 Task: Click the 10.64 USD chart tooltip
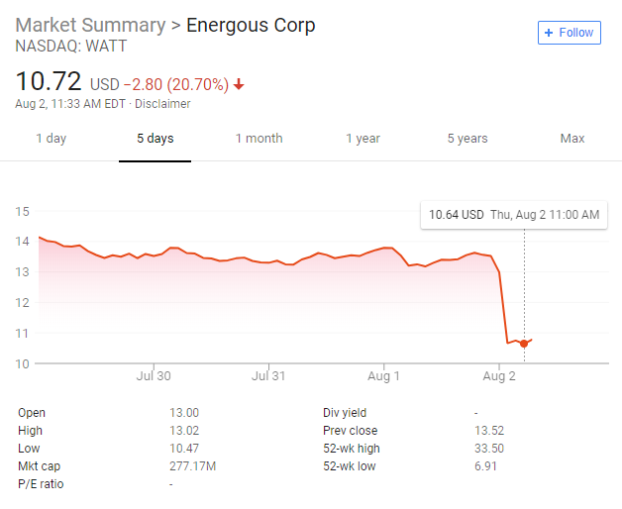pos(513,214)
